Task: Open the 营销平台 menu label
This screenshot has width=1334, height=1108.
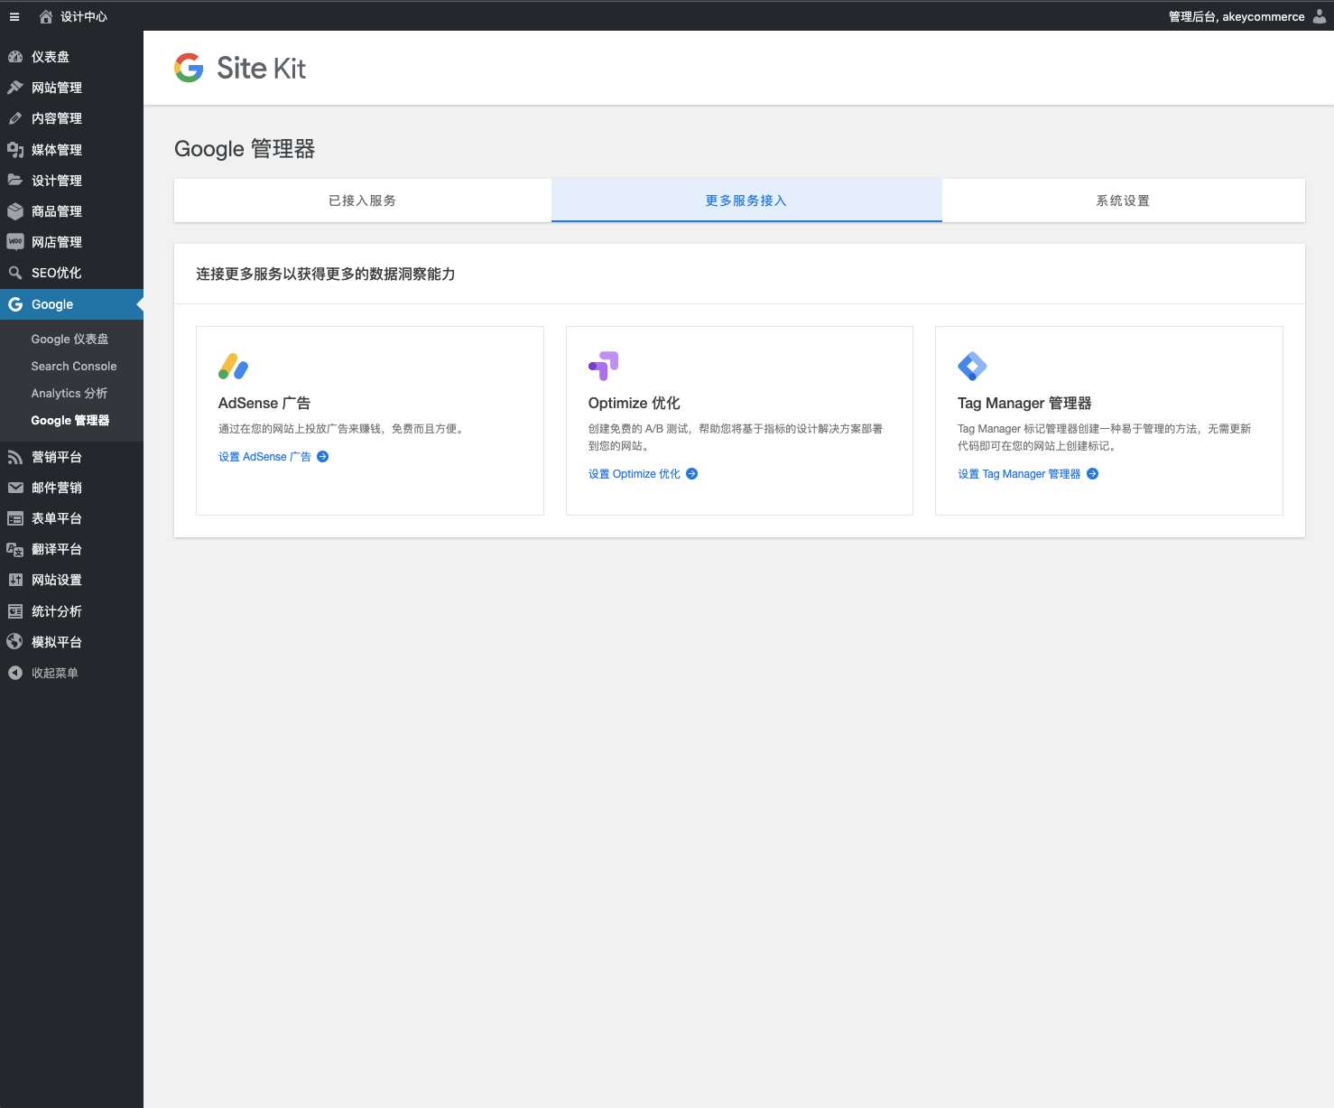Action: [57, 457]
